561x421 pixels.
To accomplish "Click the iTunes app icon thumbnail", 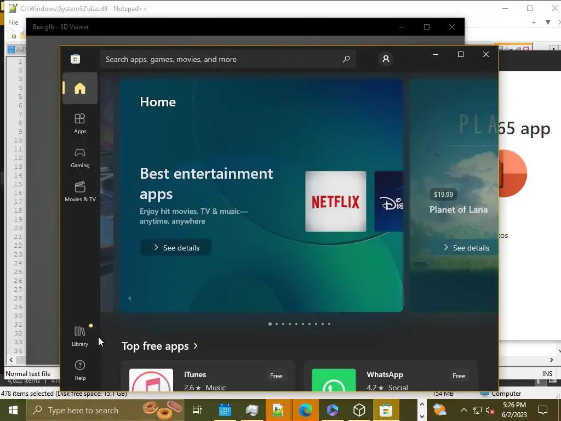I will 151,380.
